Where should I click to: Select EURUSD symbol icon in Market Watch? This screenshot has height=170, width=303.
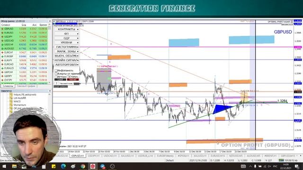(x=2, y=33)
